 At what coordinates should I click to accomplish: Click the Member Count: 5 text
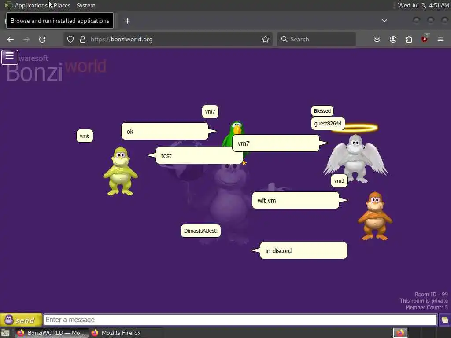click(426, 308)
